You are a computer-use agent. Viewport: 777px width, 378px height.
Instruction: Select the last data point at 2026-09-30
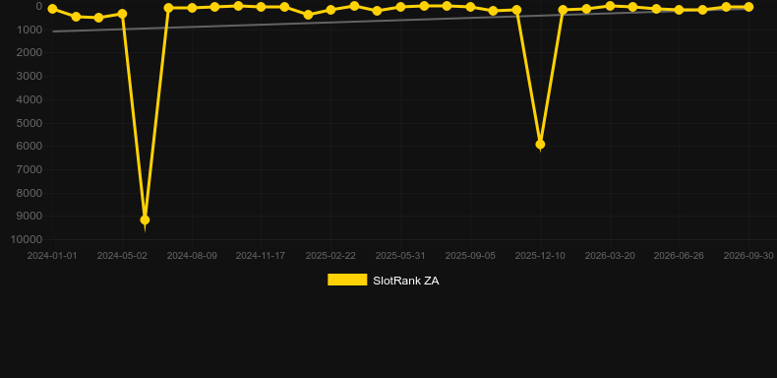point(748,7)
